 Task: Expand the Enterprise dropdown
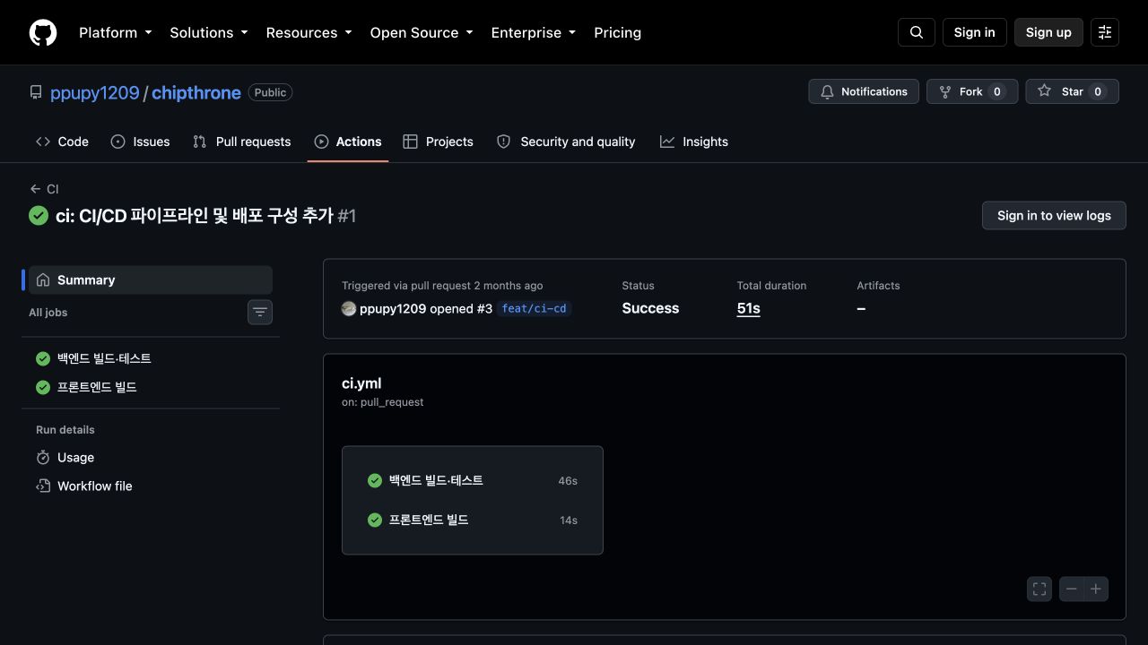pyautogui.click(x=534, y=32)
